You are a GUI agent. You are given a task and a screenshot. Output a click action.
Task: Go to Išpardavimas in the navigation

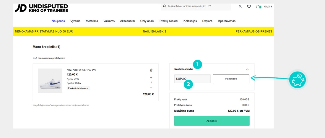(x=227, y=21)
